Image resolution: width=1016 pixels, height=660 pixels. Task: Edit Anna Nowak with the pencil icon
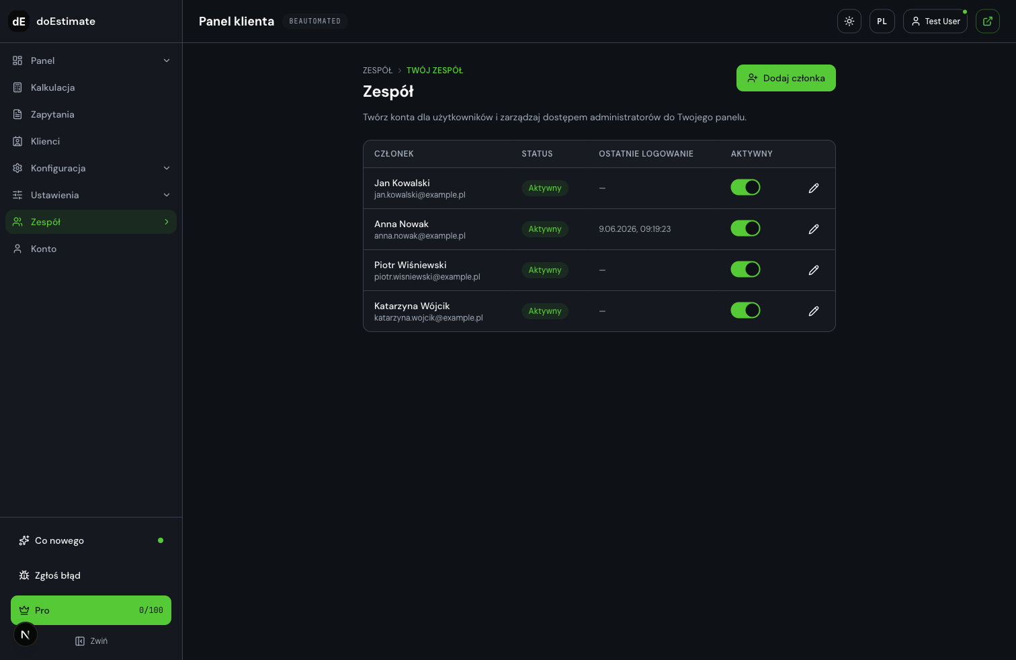tap(814, 229)
